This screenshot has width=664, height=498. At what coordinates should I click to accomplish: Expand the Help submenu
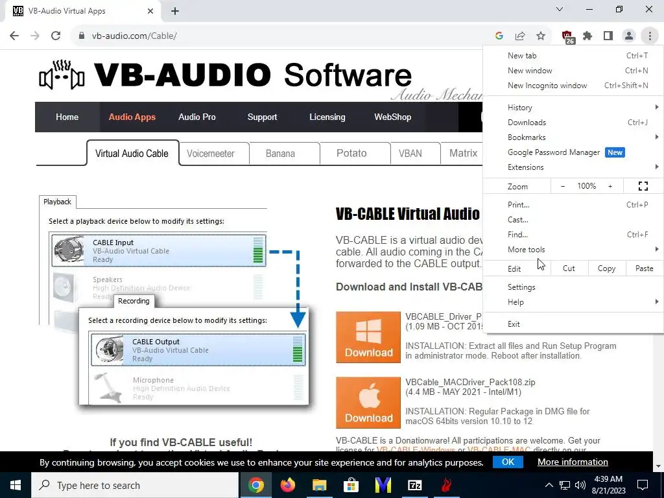pyautogui.click(x=573, y=302)
